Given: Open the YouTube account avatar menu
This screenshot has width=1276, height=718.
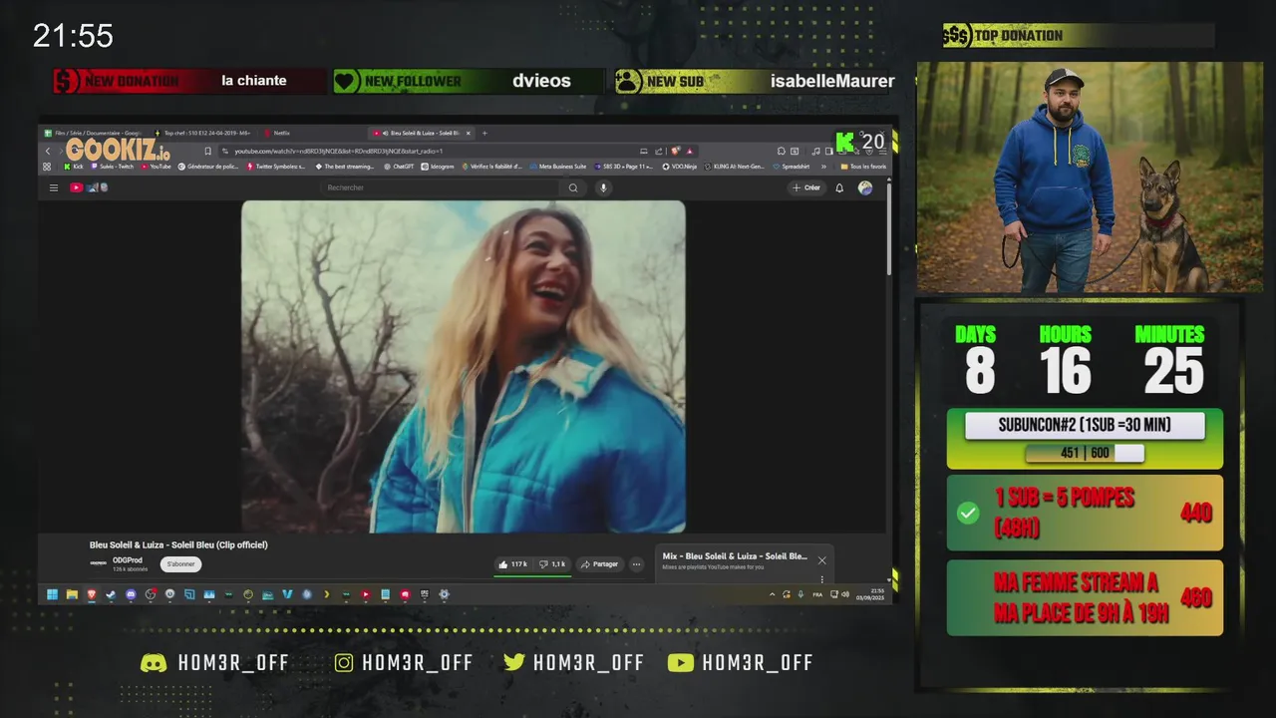Looking at the screenshot, I should point(865,187).
